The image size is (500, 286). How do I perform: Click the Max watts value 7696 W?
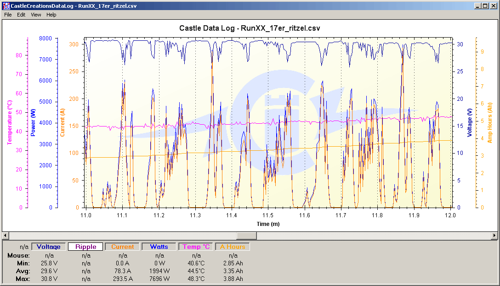point(159,279)
